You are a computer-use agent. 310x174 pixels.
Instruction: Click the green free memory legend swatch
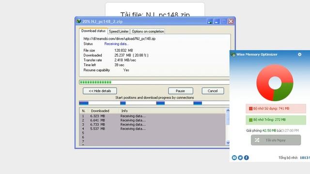(251, 120)
